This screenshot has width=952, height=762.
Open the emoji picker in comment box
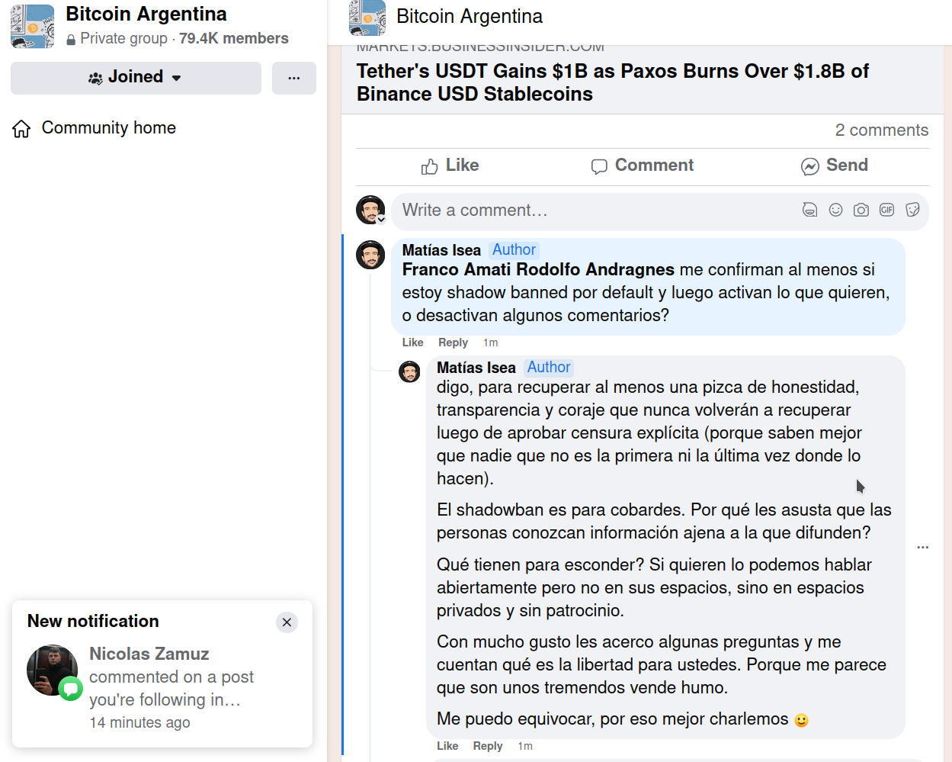[x=835, y=210]
